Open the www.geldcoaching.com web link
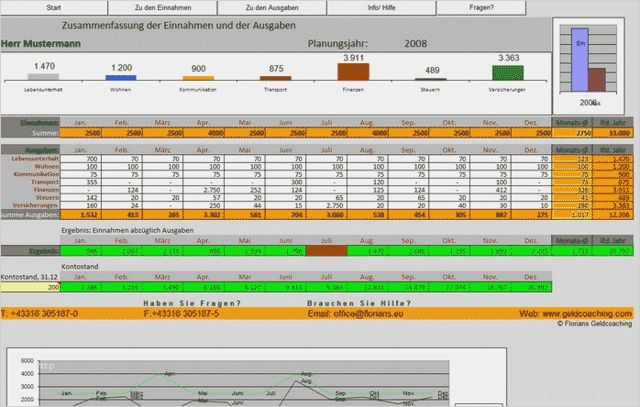Image resolution: width=640 pixels, height=407 pixels. coord(576,313)
